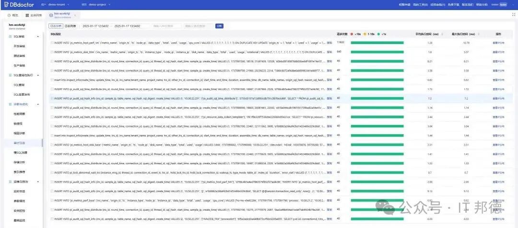Open 性能洞察 in the sidebar

(x=19, y=114)
